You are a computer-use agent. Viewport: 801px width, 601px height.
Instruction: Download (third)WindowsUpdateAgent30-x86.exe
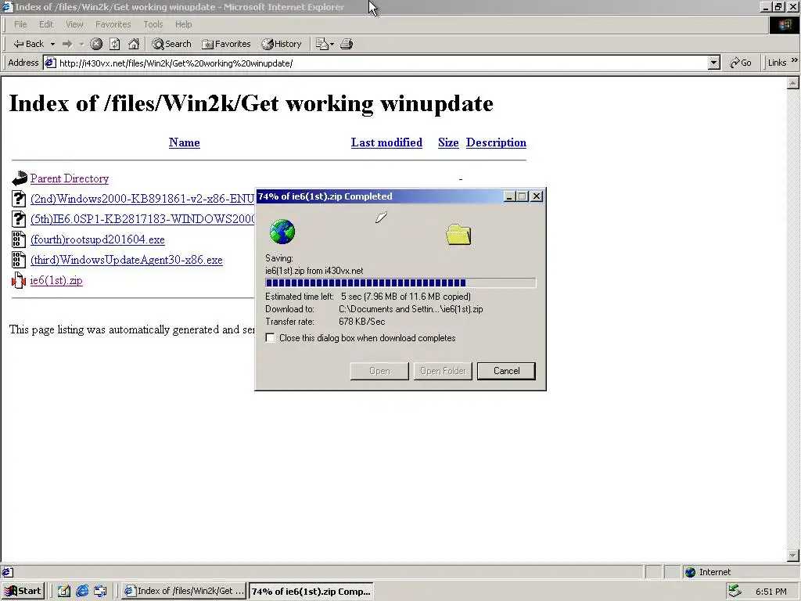pyautogui.click(x=127, y=260)
